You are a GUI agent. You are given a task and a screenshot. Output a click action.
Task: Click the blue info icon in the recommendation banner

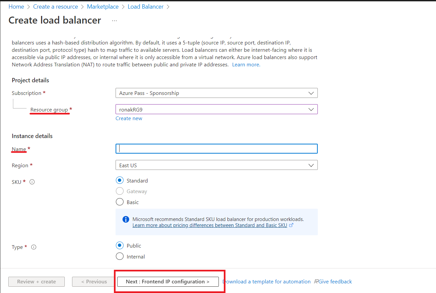point(125,219)
